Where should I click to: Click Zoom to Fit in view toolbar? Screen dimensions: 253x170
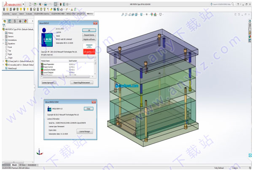123,14
